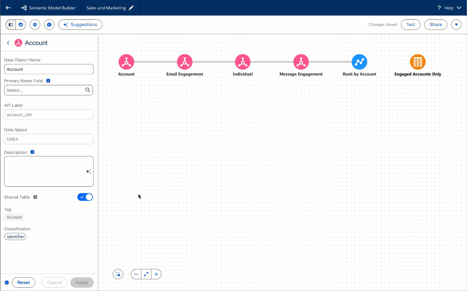
Task: Click the fit-to-screen icon in zoom controls
Action: pyautogui.click(x=146, y=274)
